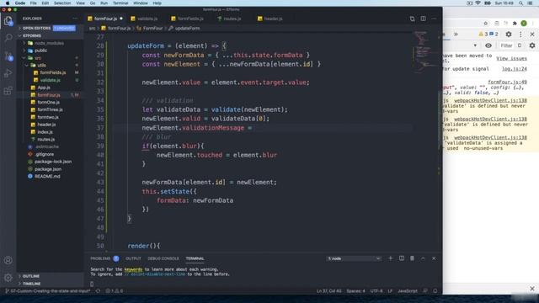Close the DevTools panel

coord(532,34)
